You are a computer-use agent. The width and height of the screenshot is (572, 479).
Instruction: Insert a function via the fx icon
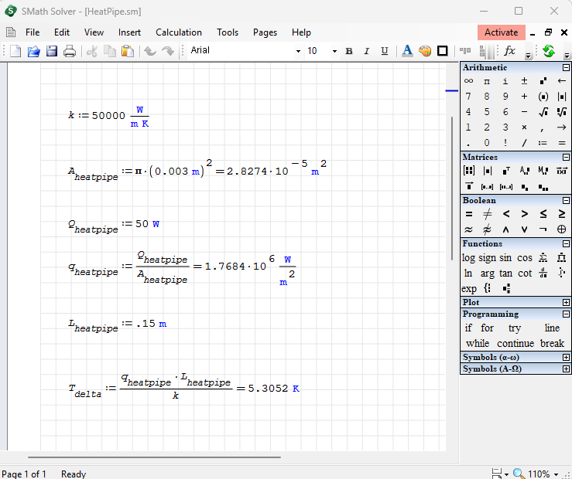pos(509,51)
